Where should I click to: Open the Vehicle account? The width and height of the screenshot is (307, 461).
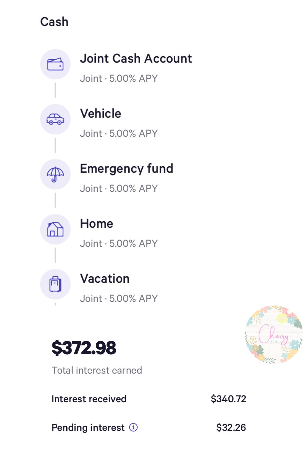tap(101, 113)
